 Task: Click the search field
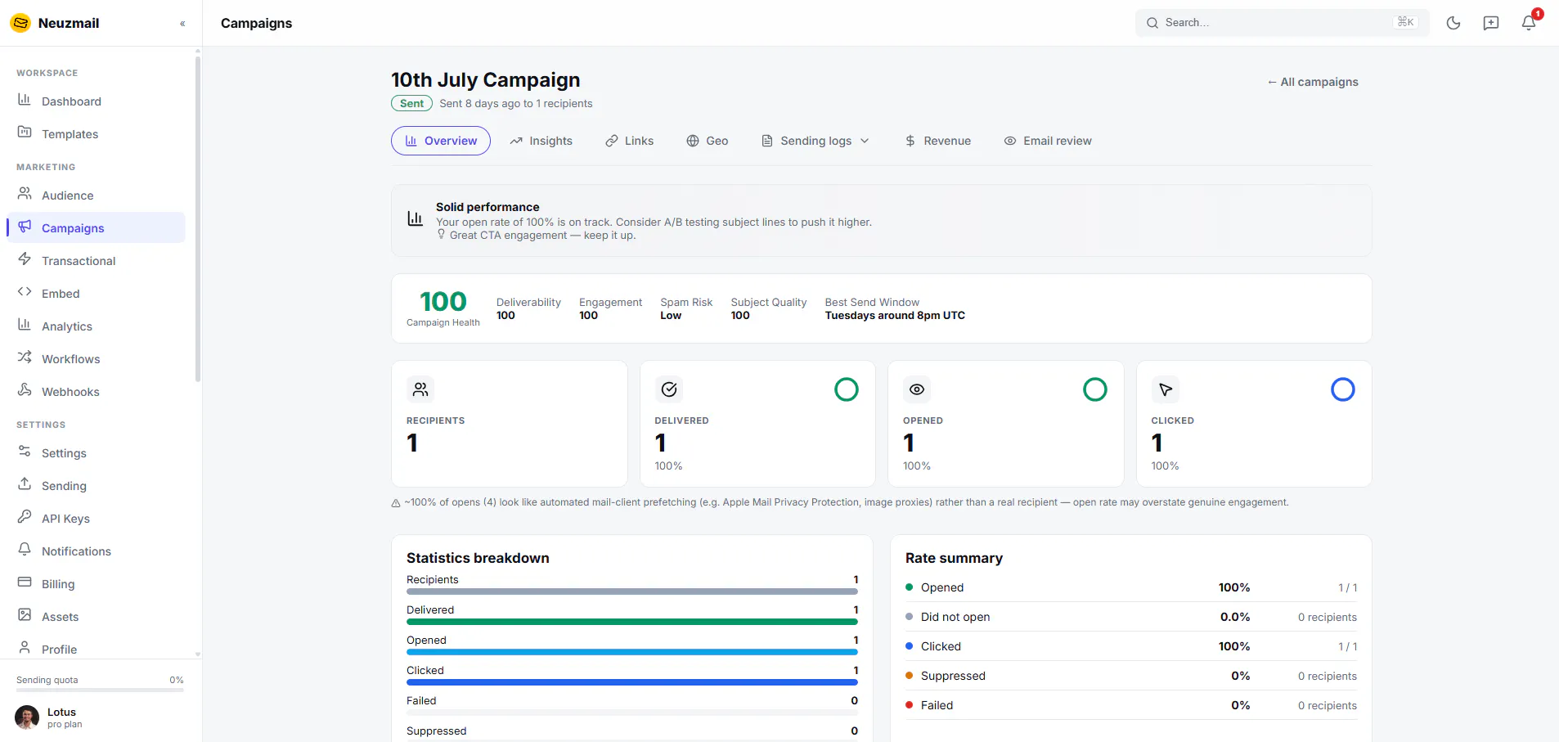(x=1282, y=23)
